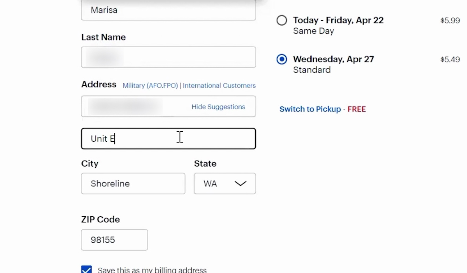
Task: Open the State dropdown showing WA
Action: pos(224,184)
